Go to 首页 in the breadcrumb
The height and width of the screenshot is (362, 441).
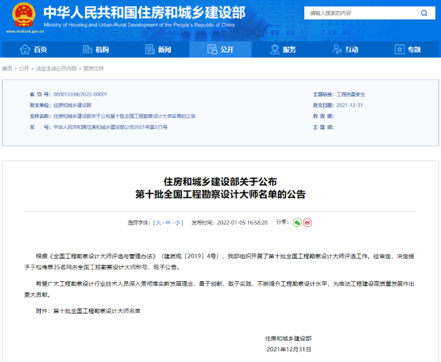[7, 68]
